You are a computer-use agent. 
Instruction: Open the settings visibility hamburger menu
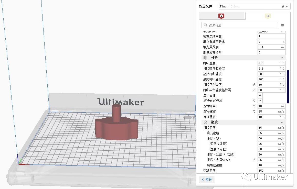(282, 25)
